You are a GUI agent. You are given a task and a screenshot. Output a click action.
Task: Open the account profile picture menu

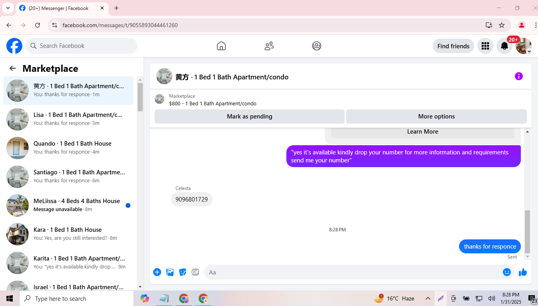[x=524, y=46]
